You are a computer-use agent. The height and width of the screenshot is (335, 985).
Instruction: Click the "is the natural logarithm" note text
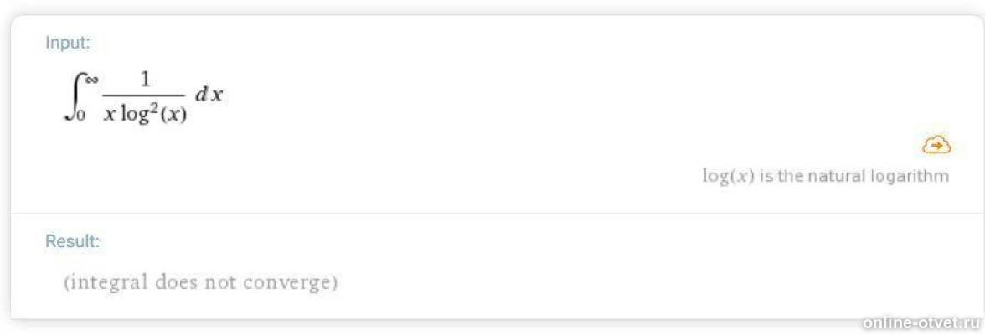click(854, 177)
